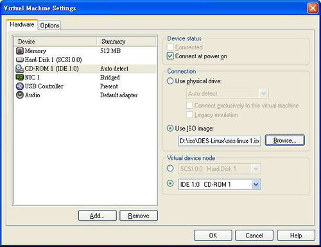Image resolution: width=321 pixels, height=247 pixels.
Task: Click the Audio speaker icon
Action: tap(20, 95)
